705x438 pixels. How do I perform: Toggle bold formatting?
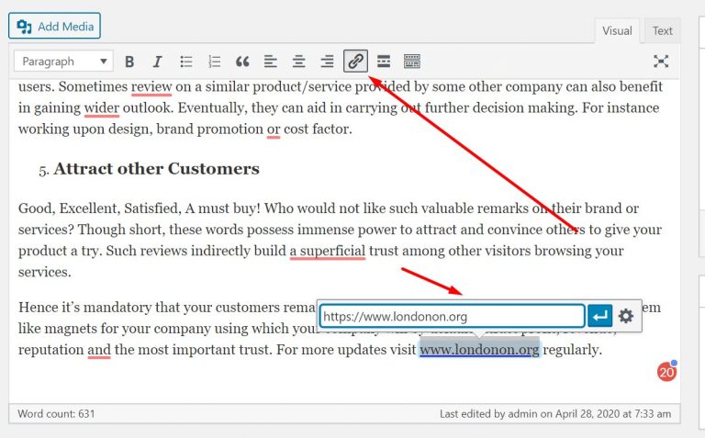tap(129, 62)
